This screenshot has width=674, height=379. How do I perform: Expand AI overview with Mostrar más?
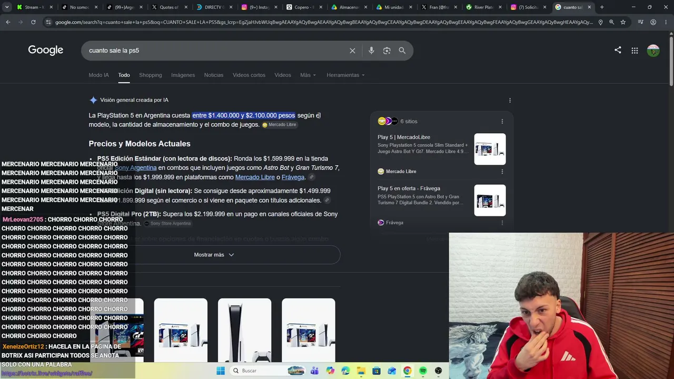point(214,255)
